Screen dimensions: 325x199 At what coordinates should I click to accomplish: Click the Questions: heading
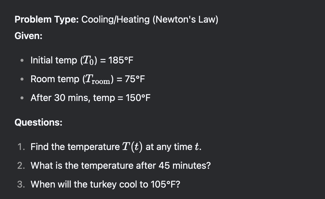38,122
